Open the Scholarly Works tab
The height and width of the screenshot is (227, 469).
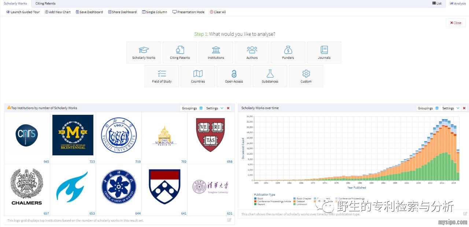pyautogui.click(x=15, y=3)
